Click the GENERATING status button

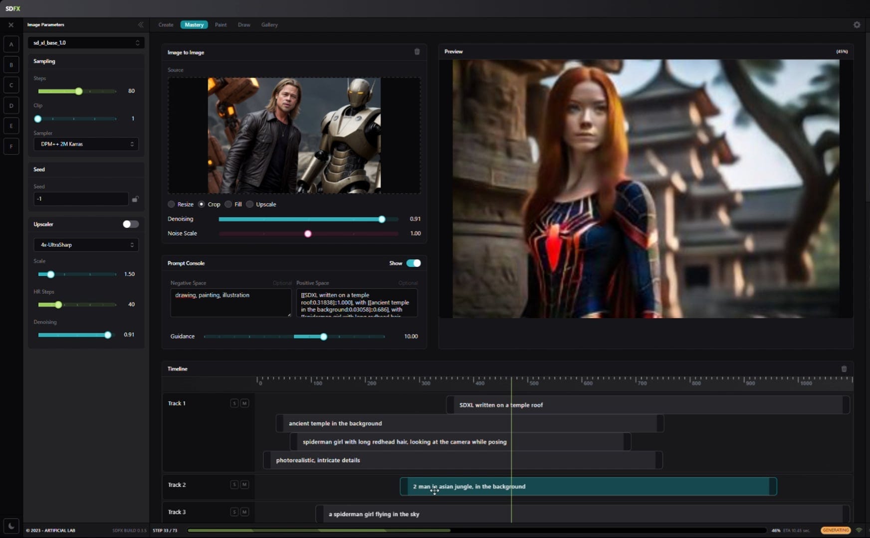pyautogui.click(x=836, y=530)
